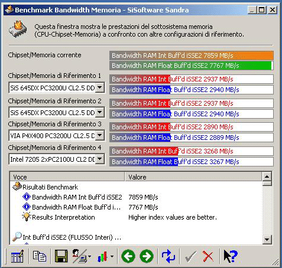Click the info icon beside Bandwidth RAM Float
282x268 pixels.
point(27,207)
